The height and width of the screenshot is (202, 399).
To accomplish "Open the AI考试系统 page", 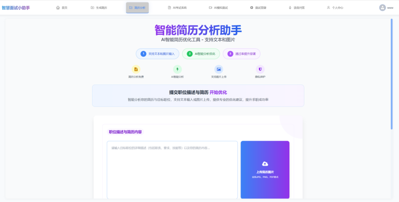I will pyautogui.click(x=177, y=7).
